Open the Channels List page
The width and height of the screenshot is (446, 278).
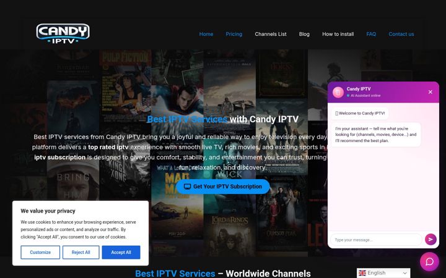[271, 34]
